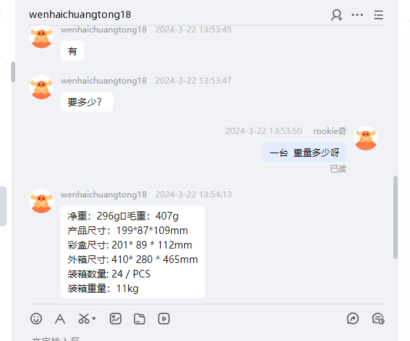The height and width of the screenshot is (341, 410).
Task: Open more options three-dots menu
Action: [357, 15]
